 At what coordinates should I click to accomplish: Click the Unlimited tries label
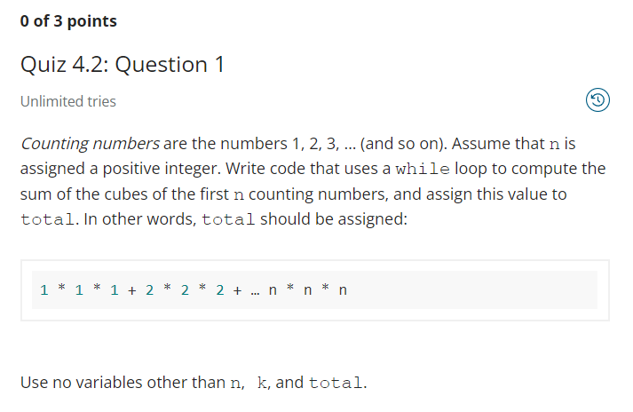(68, 101)
